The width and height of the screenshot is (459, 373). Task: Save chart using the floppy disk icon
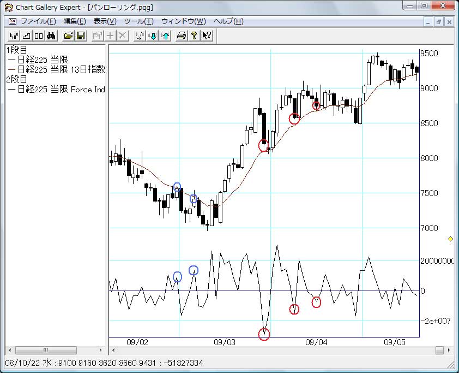click(x=81, y=35)
